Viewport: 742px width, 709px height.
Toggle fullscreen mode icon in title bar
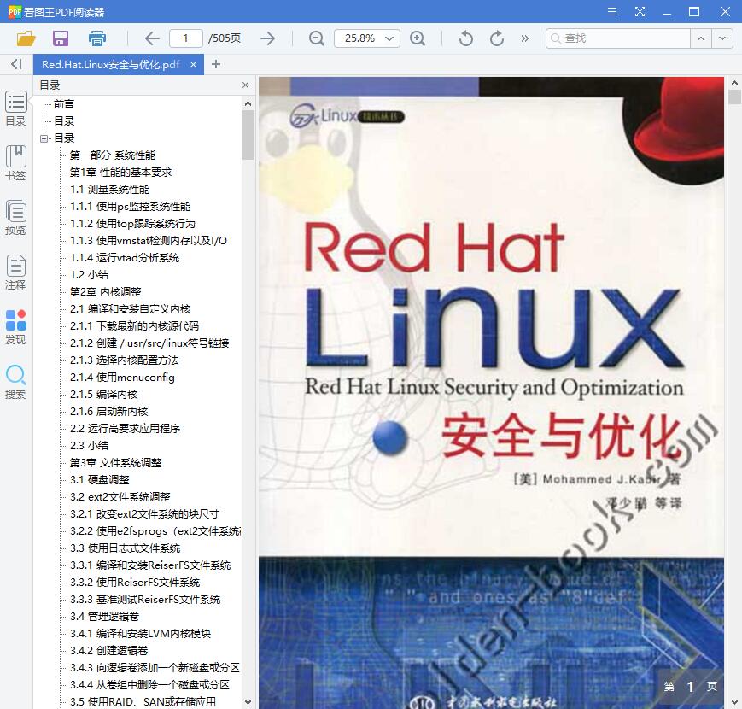(x=640, y=12)
